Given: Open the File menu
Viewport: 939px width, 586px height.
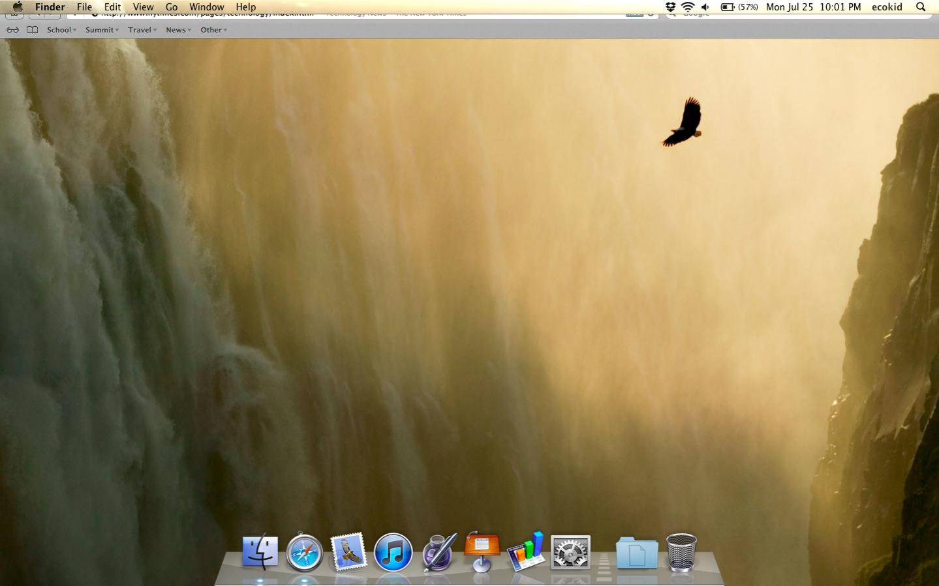Looking at the screenshot, I should click(84, 7).
